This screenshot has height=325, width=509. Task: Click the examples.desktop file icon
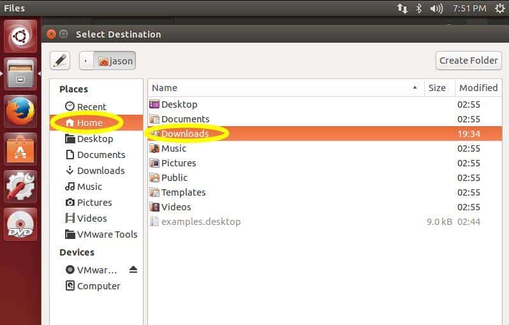[x=154, y=222]
